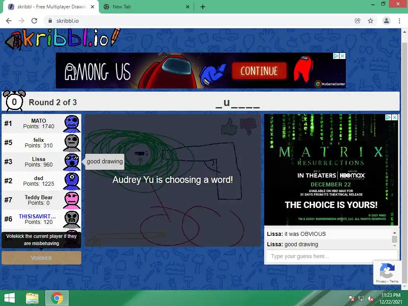
Task: Click reCAPTCHA Privacy link
Action: (x=381, y=281)
